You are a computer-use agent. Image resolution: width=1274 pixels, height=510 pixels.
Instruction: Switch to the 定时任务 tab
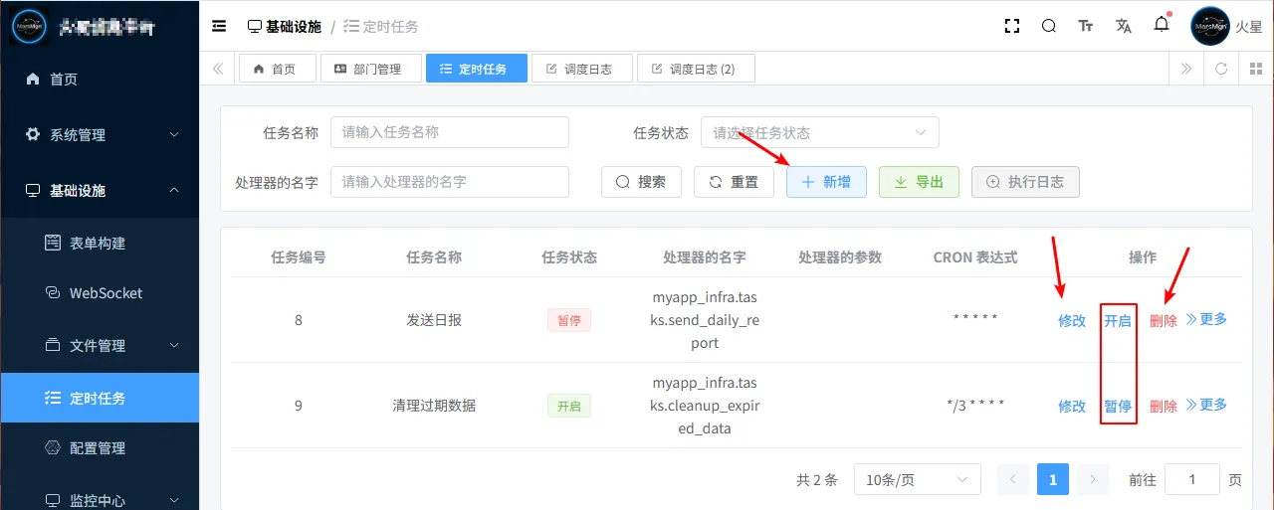(476, 69)
